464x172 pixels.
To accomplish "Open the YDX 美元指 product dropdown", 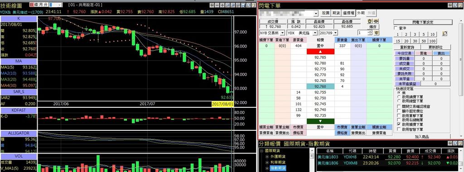I will [315, 33].
